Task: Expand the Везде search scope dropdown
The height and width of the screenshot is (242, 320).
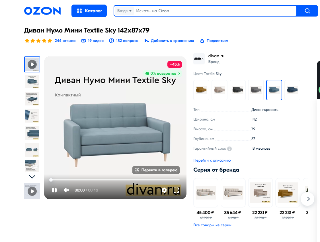Action: 124,11
